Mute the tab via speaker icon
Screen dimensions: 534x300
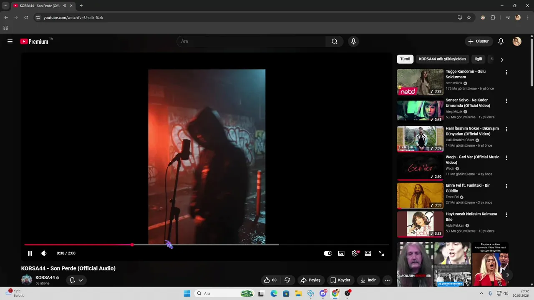click(x=64, y=5)
